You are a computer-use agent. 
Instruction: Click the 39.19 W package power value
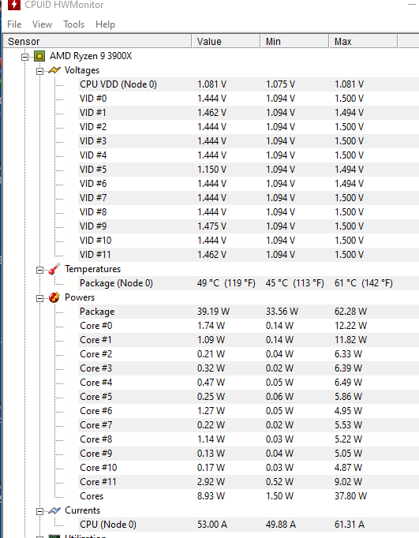point(213,312)
